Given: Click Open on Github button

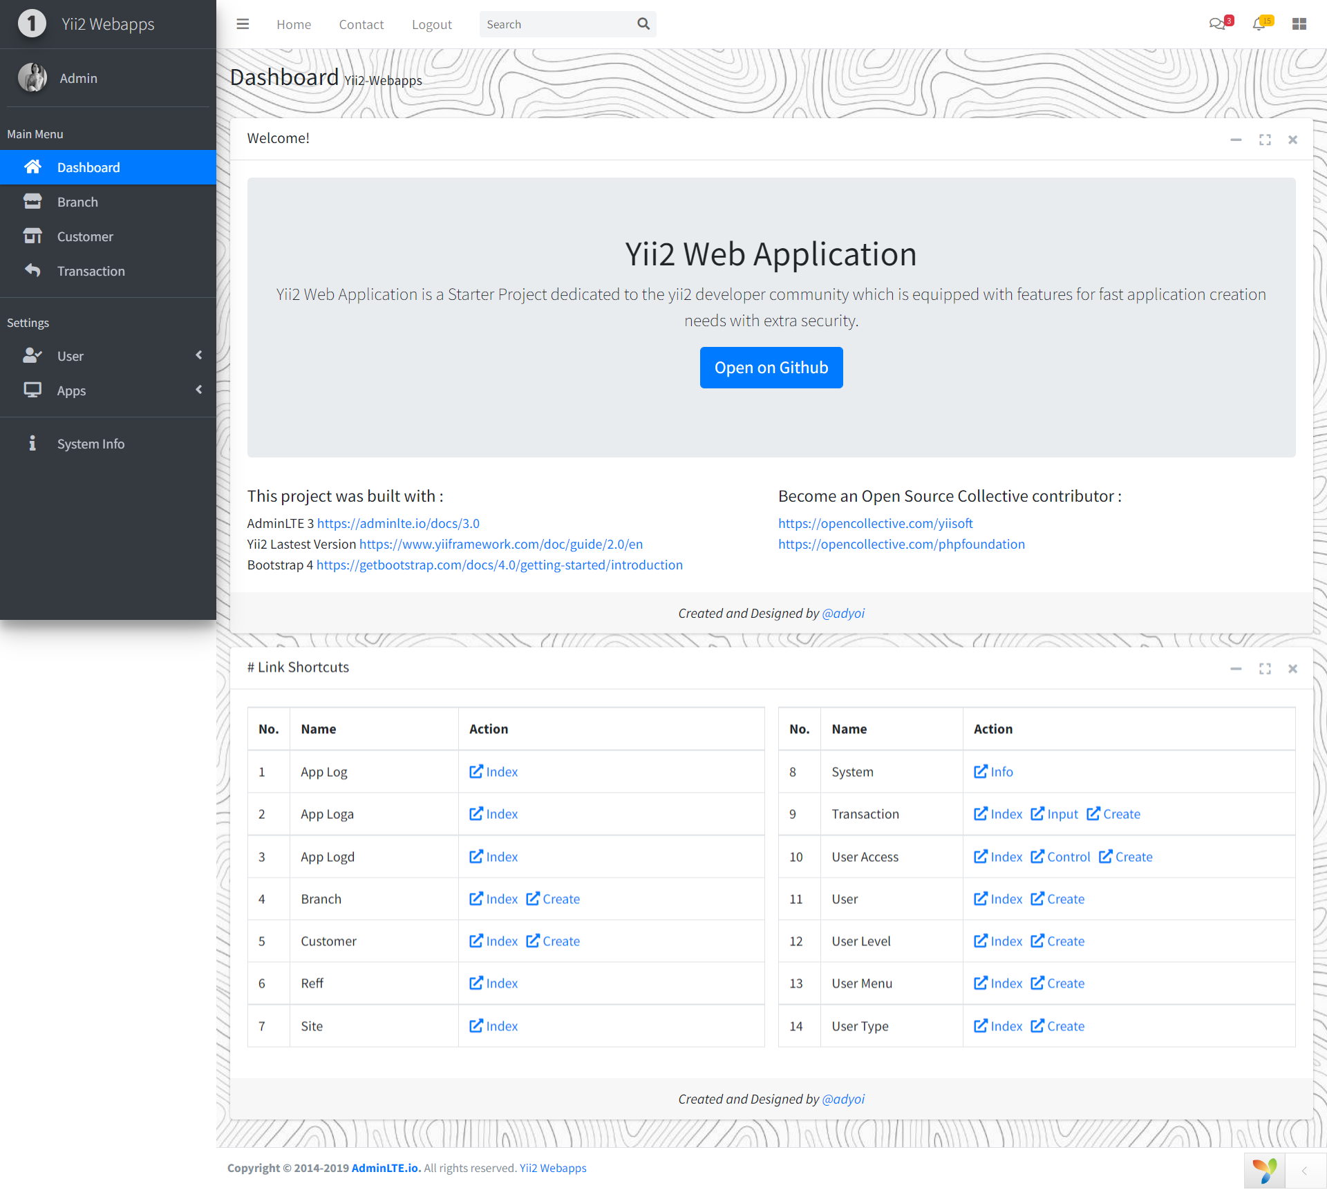Looking at the screenshot, I should pyautogui.click(x=770, y=368).
